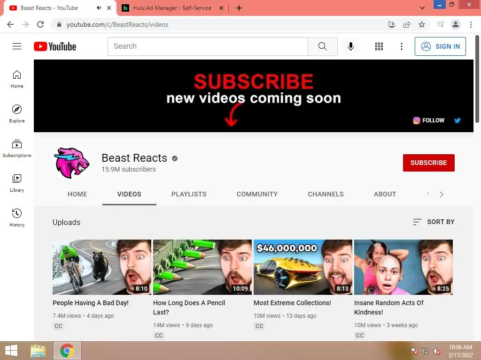
Task: Bookmark this page with the star icon
Action: (x=422, y=24)
